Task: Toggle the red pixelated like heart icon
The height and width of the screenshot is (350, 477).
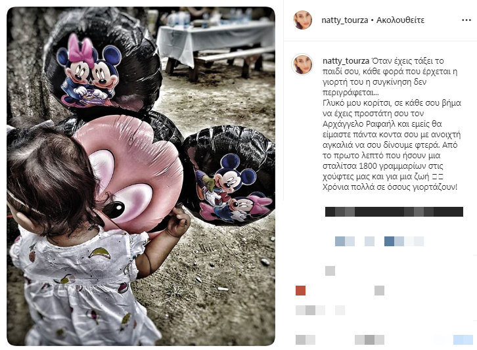Action: point(300,290)
